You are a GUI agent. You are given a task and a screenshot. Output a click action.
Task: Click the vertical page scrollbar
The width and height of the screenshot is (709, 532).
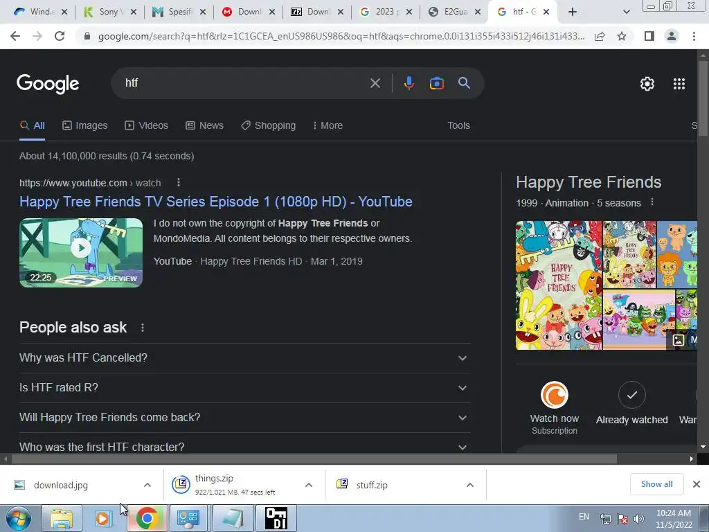703,98
